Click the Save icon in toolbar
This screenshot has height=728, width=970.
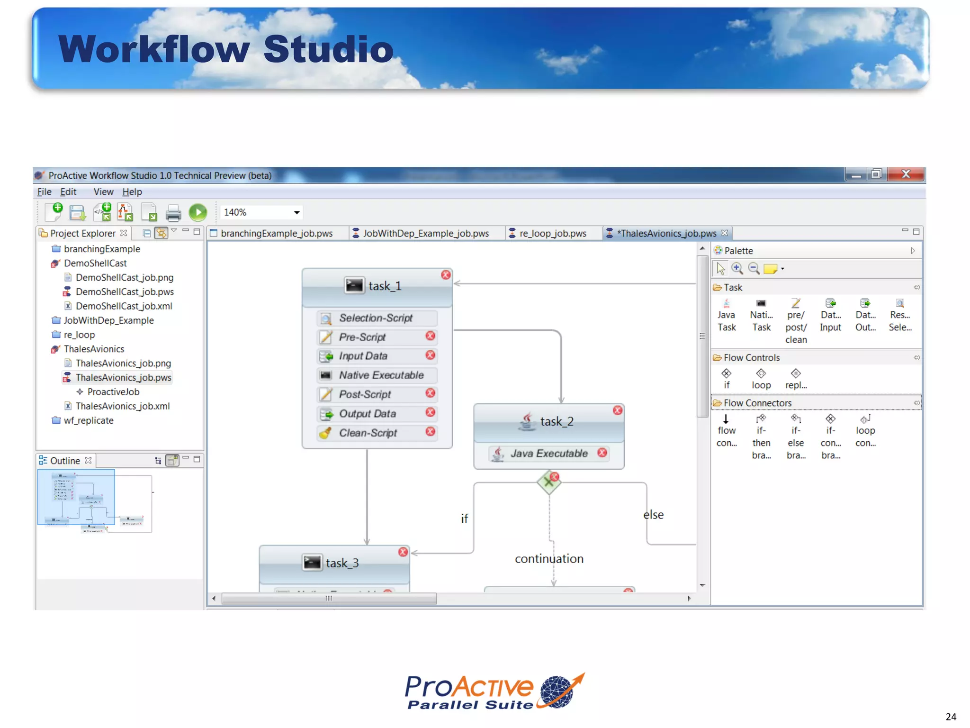click(x=77, y=213)
